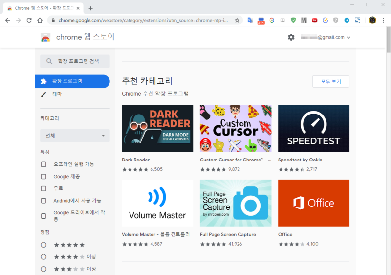Click the Custom Cursor thumbnail image

tap(236, 128)
